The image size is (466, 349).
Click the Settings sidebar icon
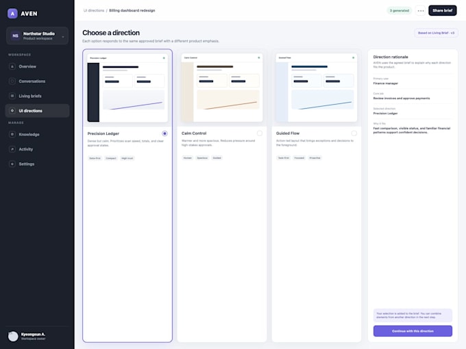[12, 164]
